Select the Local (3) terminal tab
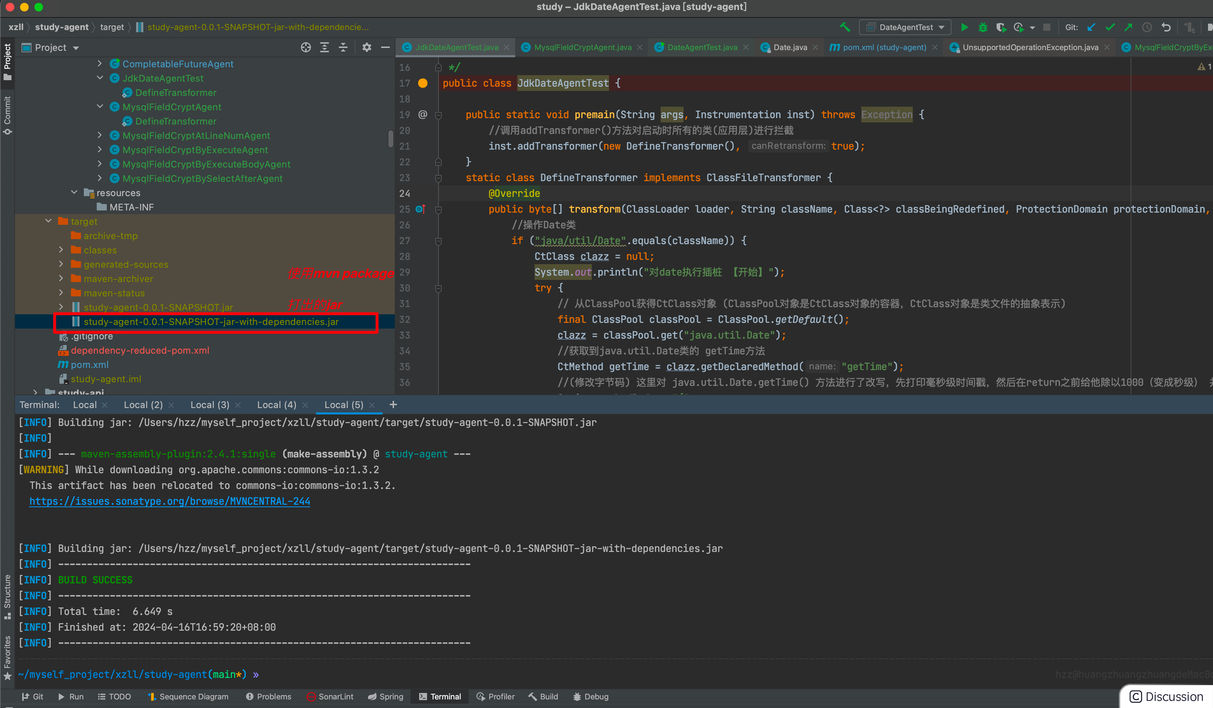1213x708 pixels. 209,404
